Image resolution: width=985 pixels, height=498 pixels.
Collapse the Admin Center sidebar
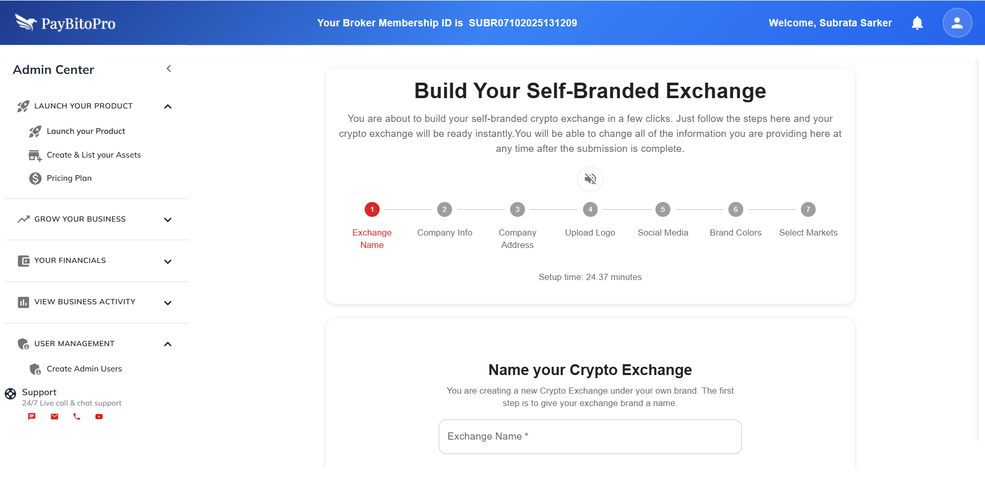click(169, 69)
